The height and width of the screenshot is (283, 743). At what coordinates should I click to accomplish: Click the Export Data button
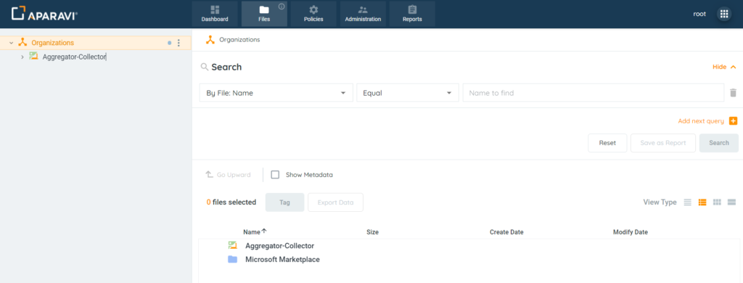click(x=335, y=202)
